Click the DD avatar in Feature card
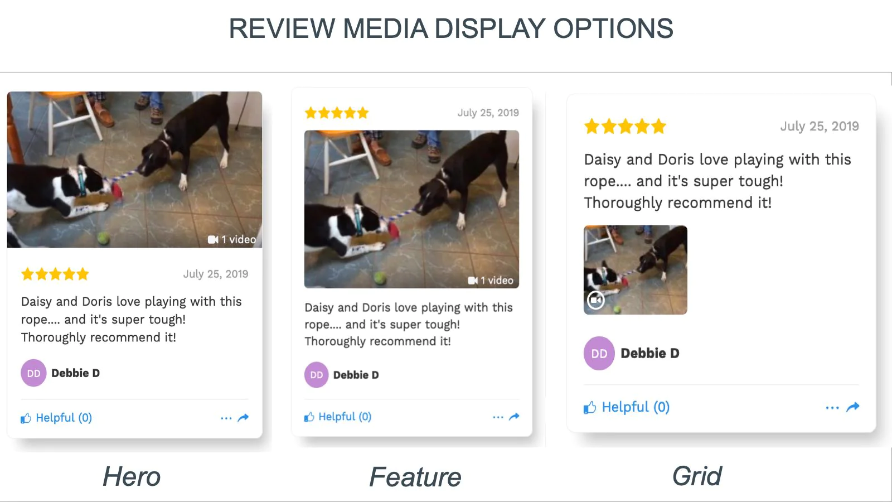892x502 pixels. [317, 375]
